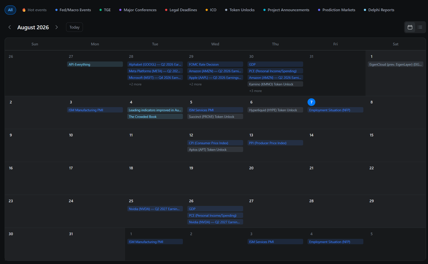The image size is (428, 264).
Task: Click the August 2026 month title
Action: pyautogui.click(x=33, y=27)
